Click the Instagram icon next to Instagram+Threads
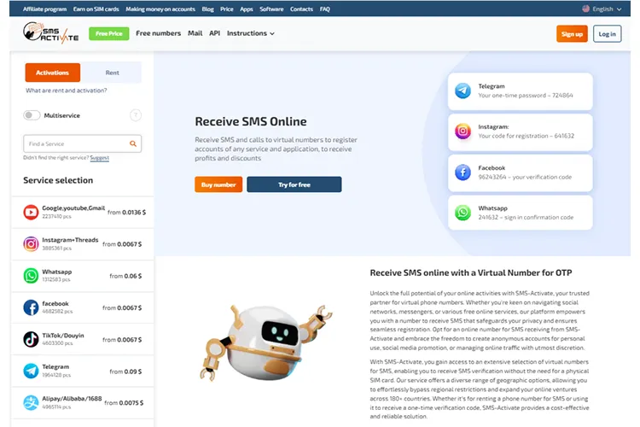640x427 pixels. coord(31,244)
